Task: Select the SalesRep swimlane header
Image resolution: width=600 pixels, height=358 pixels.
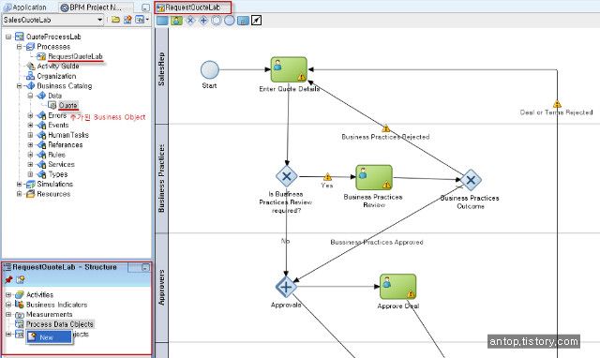Action: click(161, 75)
